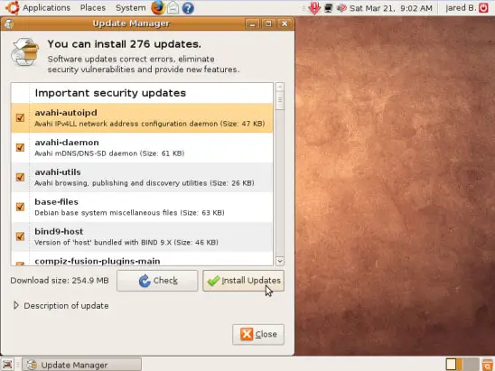This screenshot has height=371, width=495.
Task: Click the Ubuntu logo in top panel
Action: (12, 7)
